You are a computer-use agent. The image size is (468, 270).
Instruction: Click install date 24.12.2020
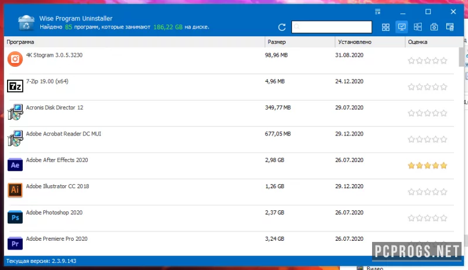pos(349,81)
